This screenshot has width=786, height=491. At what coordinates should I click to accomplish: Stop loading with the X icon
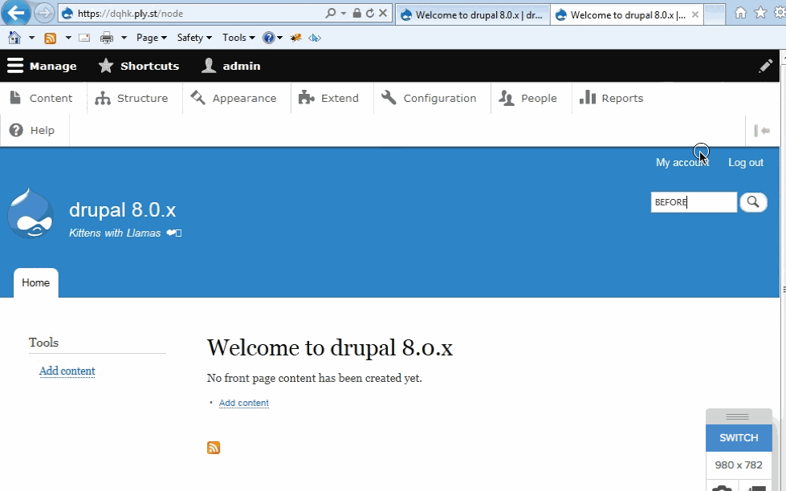pos(382,13)
